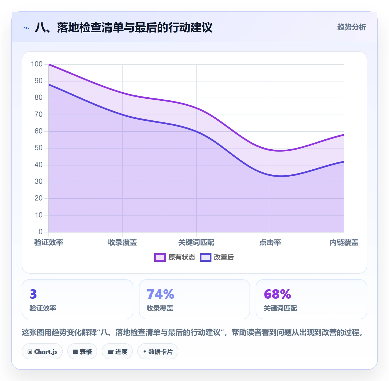Click the 50 y-axis value
This screenshot has height=381, width=389.
point(39,148)
